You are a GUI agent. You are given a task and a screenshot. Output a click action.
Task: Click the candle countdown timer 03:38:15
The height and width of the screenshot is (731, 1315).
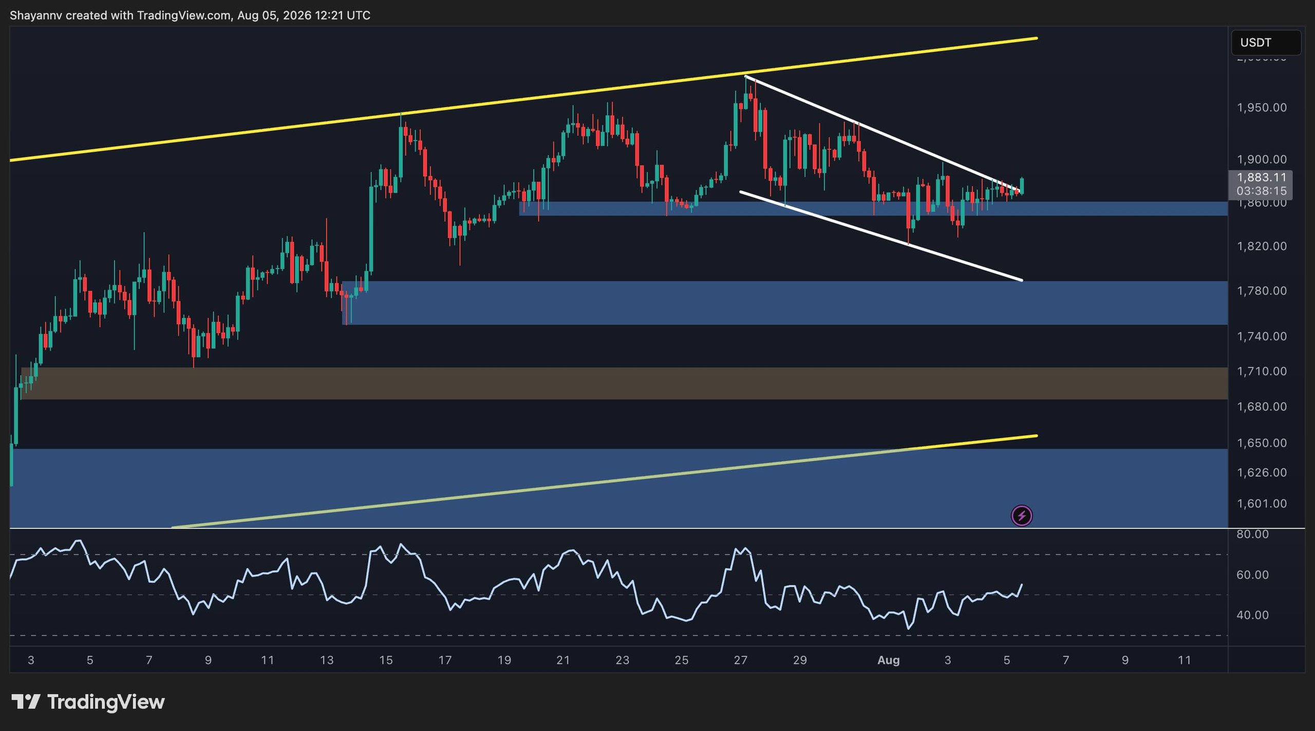tap(1262, 191)
